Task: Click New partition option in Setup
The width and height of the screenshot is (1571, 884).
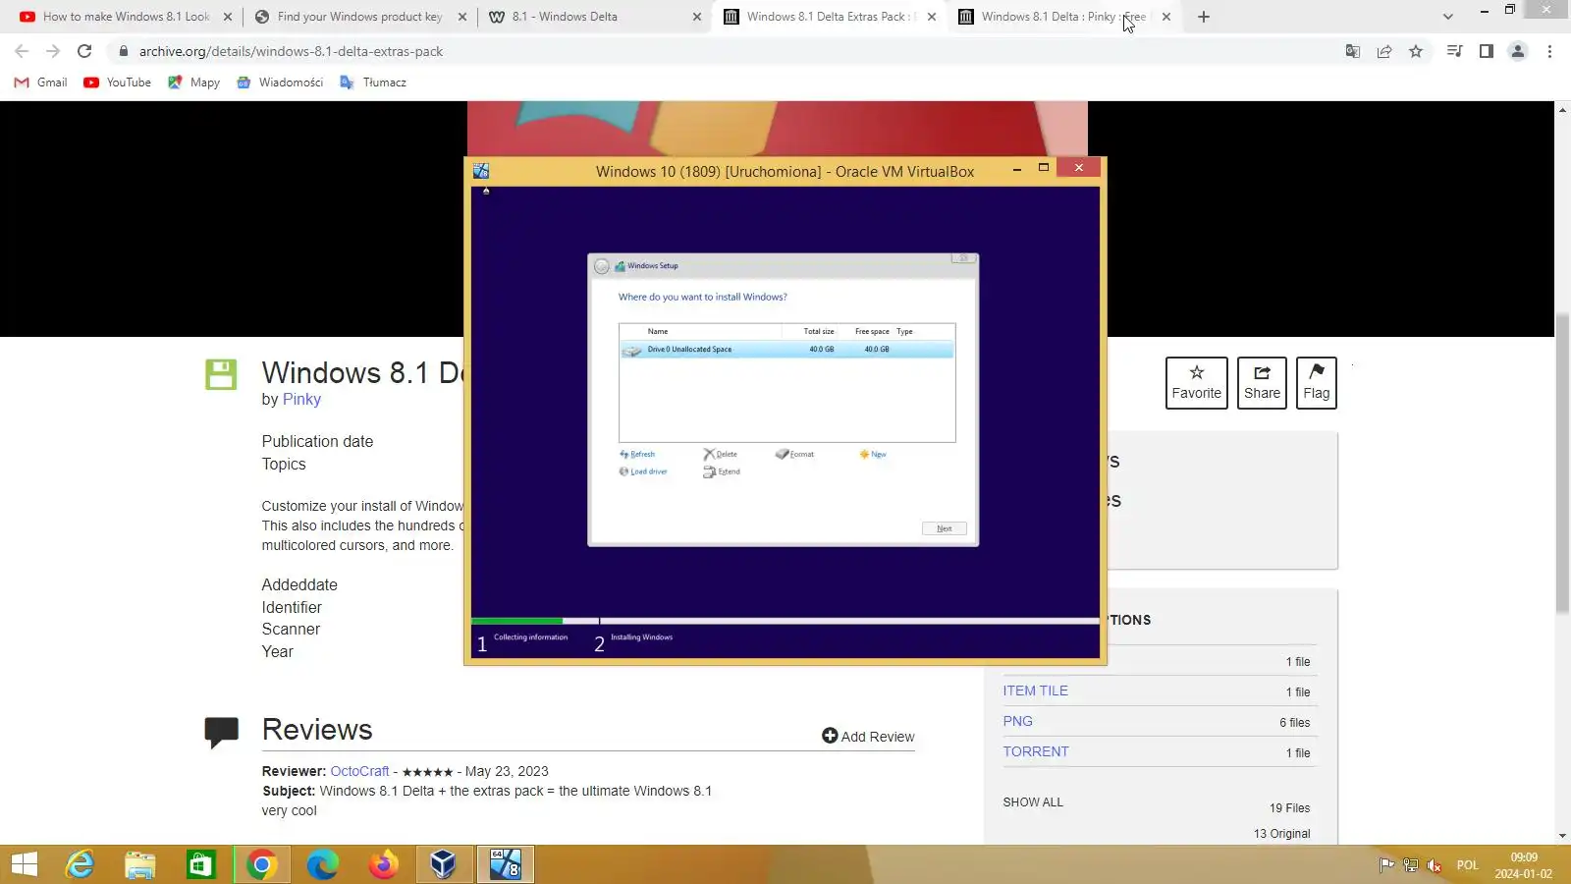Action: (x=873, y=455)
